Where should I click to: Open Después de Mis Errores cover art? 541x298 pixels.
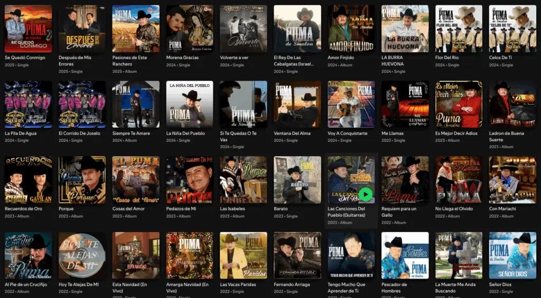pyautogui.click(x=82, y=28)
